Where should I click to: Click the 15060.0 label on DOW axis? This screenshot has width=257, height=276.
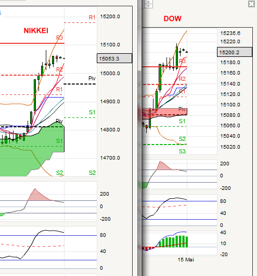point(230,126)
